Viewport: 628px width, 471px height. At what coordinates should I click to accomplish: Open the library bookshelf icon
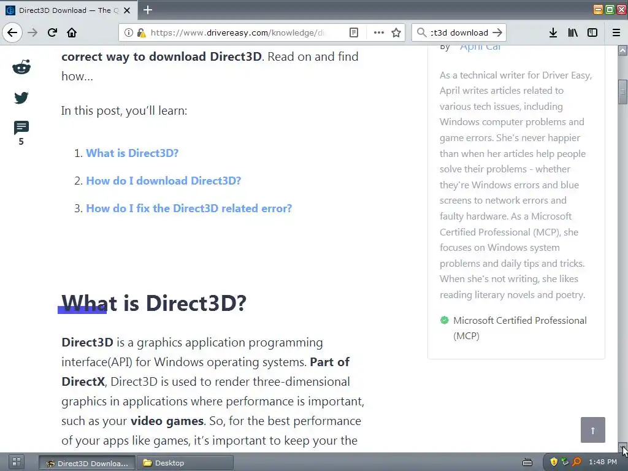point(573,33)
